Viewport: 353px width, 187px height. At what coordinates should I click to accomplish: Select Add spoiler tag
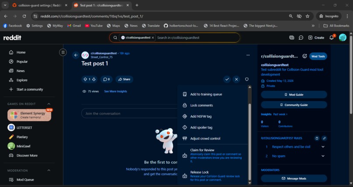(x=213, y=127)
